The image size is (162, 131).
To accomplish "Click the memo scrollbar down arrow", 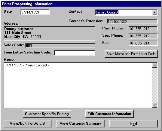I will [155, 105].
